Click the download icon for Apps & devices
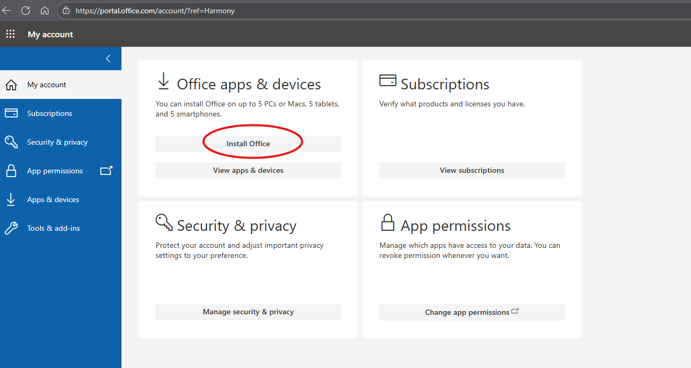This screenshot has width=691, height=368. click(11, 199)
